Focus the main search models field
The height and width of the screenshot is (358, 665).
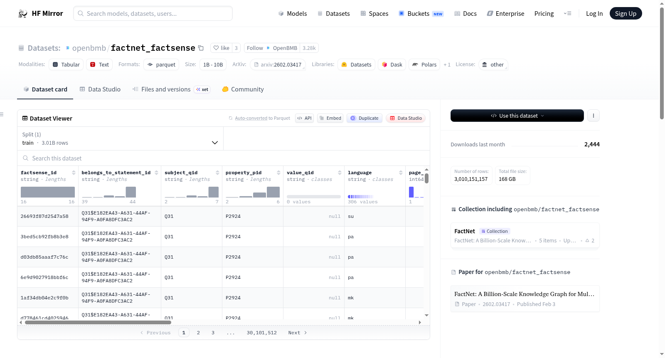(x=153, y=13)
